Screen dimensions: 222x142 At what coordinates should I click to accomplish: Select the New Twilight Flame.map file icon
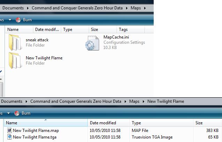9,131
